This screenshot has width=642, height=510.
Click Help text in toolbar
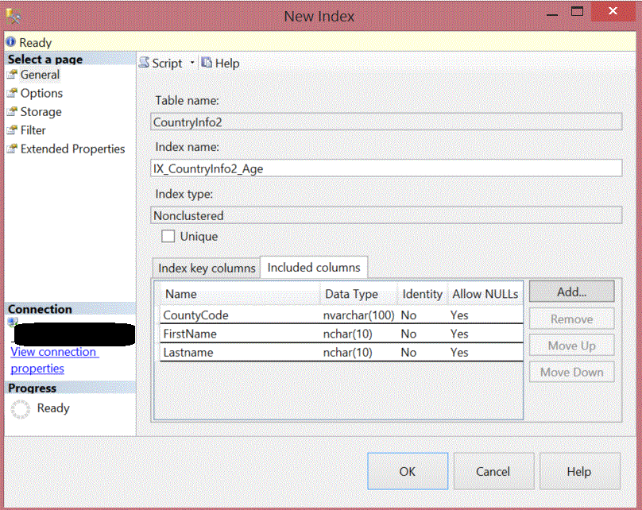click(x=227, y=63)
